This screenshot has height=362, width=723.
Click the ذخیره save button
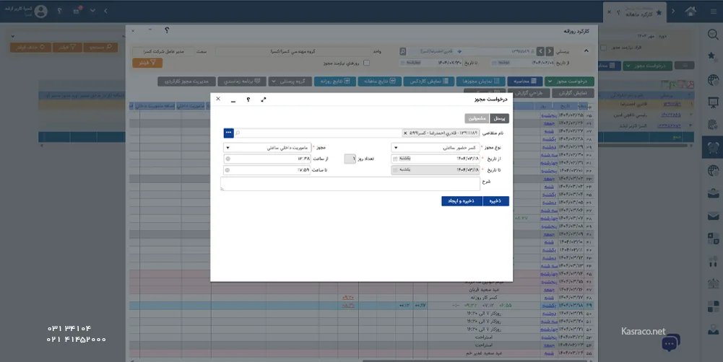[x=495, y=201]
